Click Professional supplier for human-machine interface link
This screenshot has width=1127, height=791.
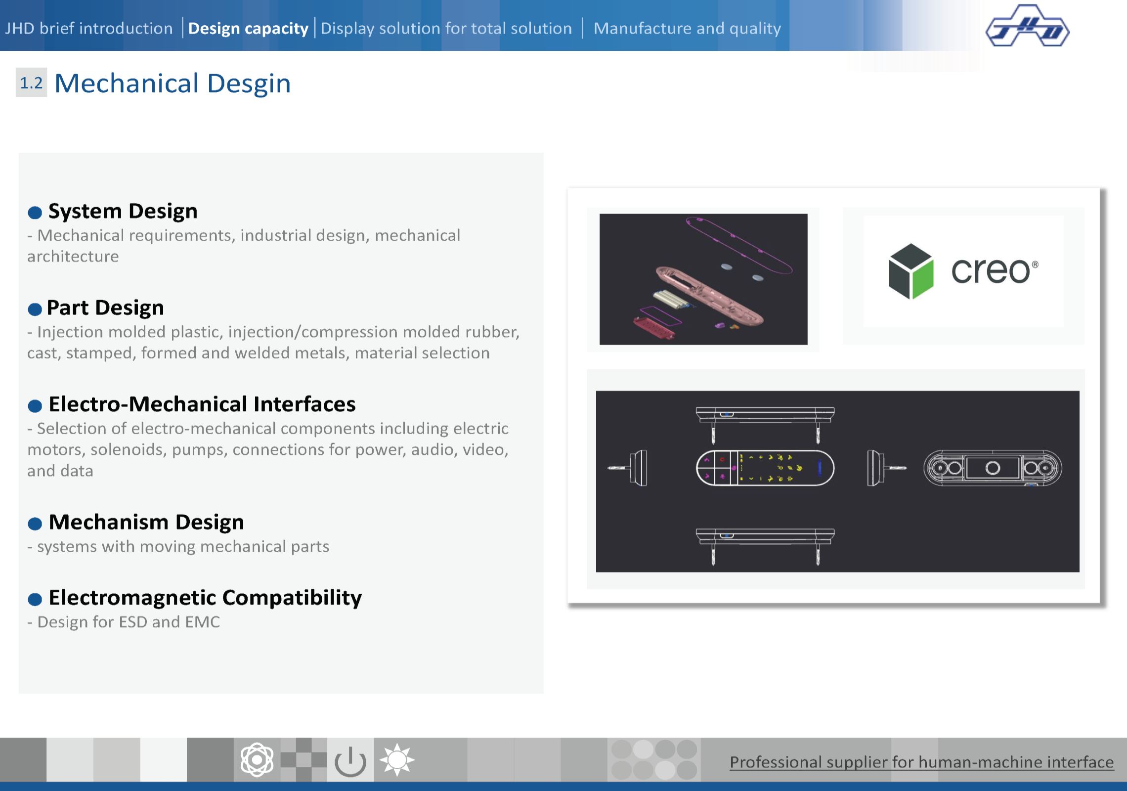(921, 762)
